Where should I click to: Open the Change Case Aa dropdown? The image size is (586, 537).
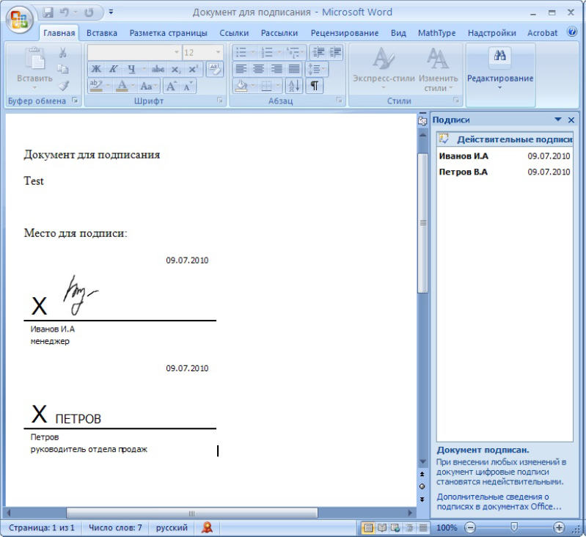pyautogui.click(x=149, y=86)
